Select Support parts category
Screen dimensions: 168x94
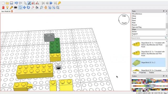pos(135,34)
